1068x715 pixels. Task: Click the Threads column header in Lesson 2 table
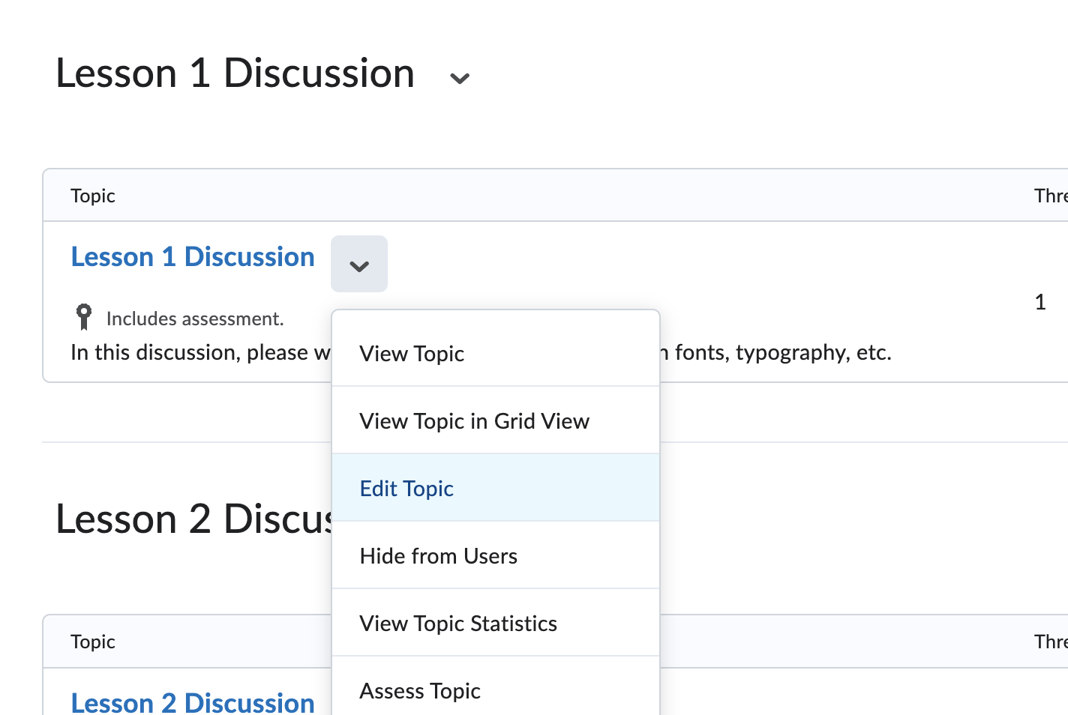click(x=1050, y=642)
